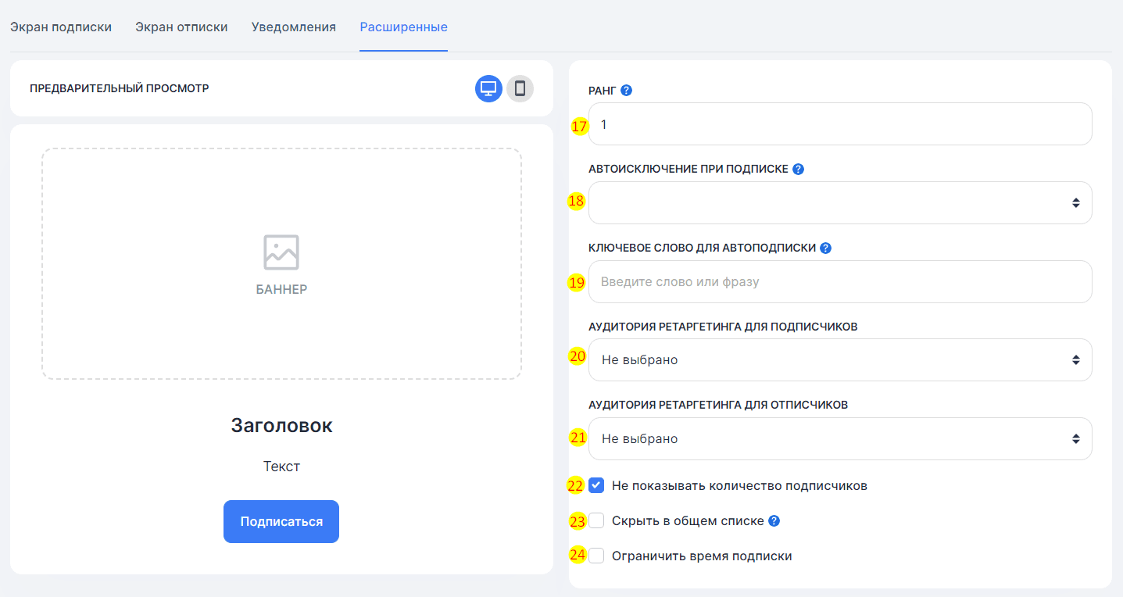The width and height of the screenshot is (1123, 597).
Task: Click help icon next to РАНГ
Action: [x=626, y=90]
